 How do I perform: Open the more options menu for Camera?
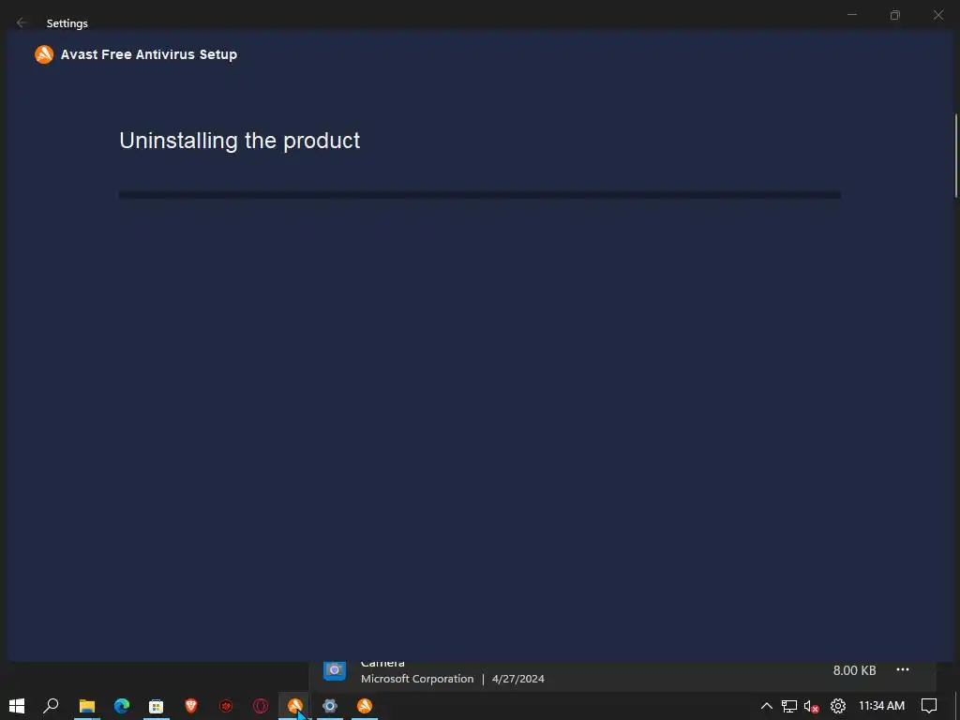tap(903, 669)
